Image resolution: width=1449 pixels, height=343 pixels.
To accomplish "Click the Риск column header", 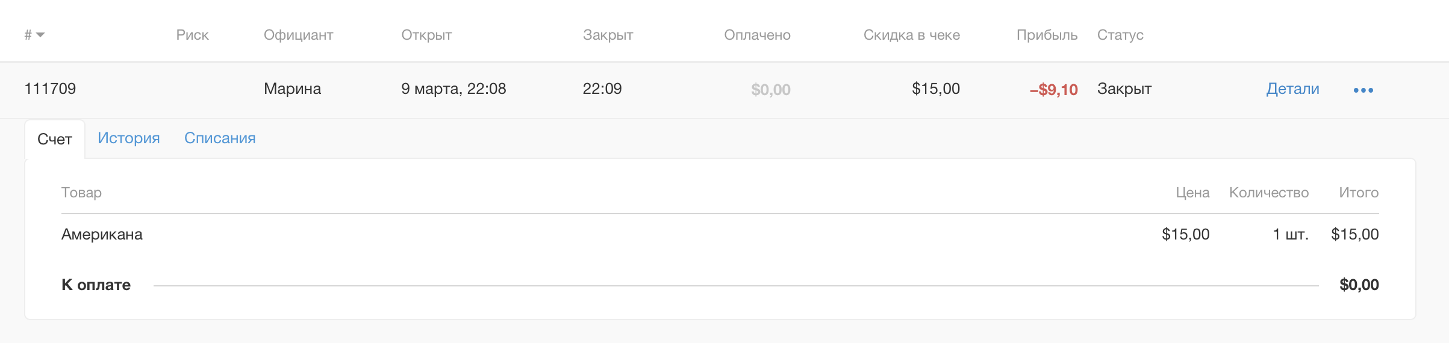I will [192, 35].
